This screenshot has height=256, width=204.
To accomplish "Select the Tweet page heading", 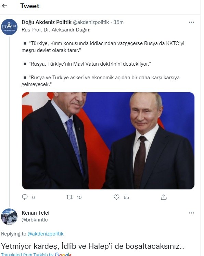I will click(30, 6).
